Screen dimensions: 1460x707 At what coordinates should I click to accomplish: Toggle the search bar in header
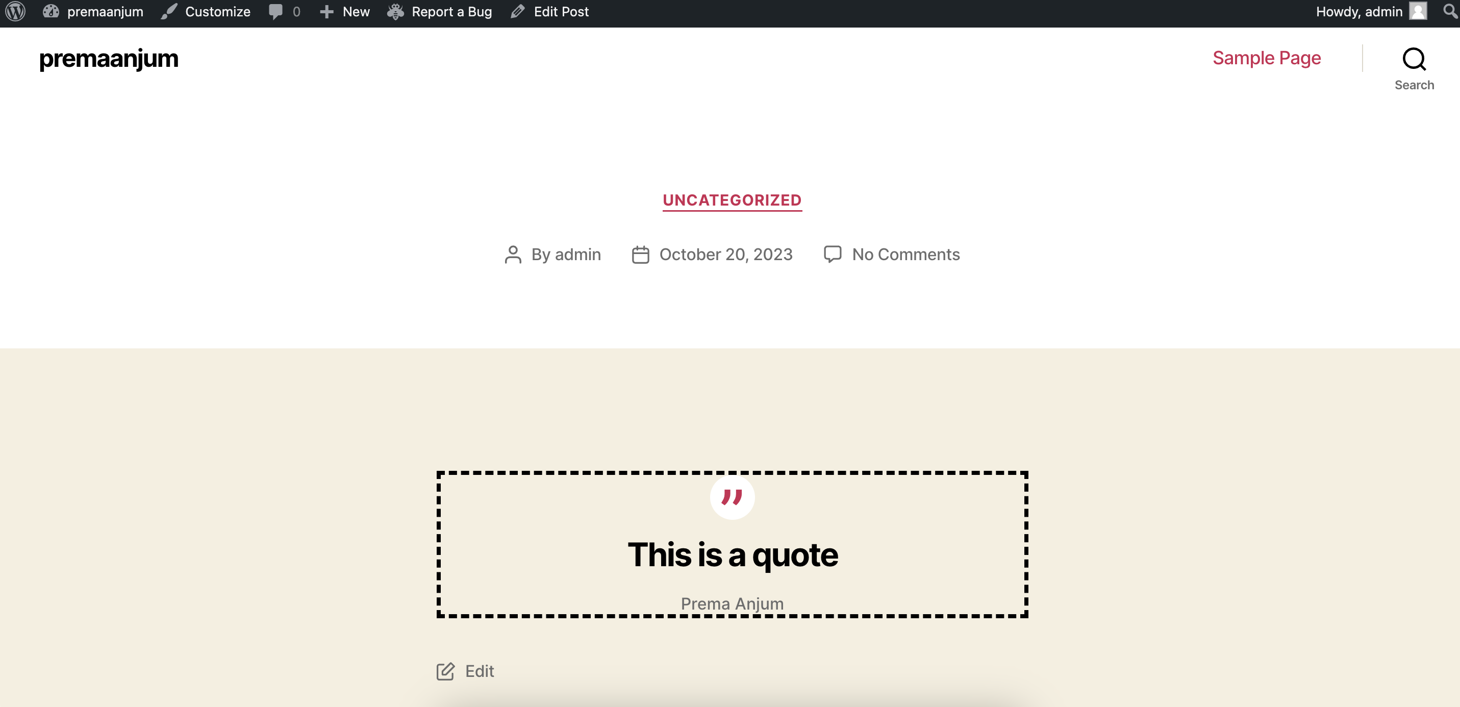coord(1414,59)
